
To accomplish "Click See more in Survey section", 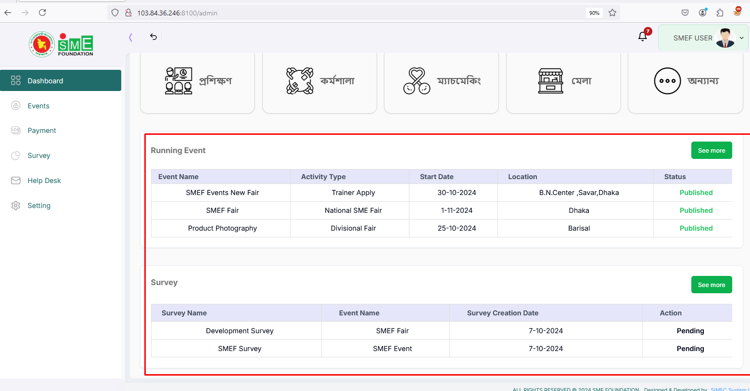I will pyautogui.click(x=712, y=285).
